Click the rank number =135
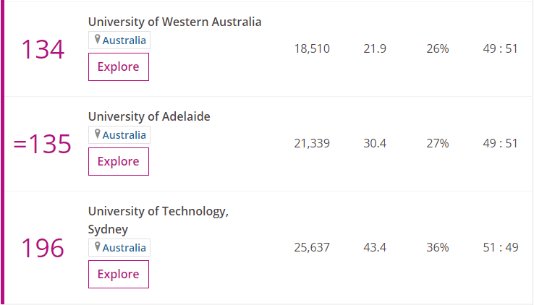 (43, 145)
